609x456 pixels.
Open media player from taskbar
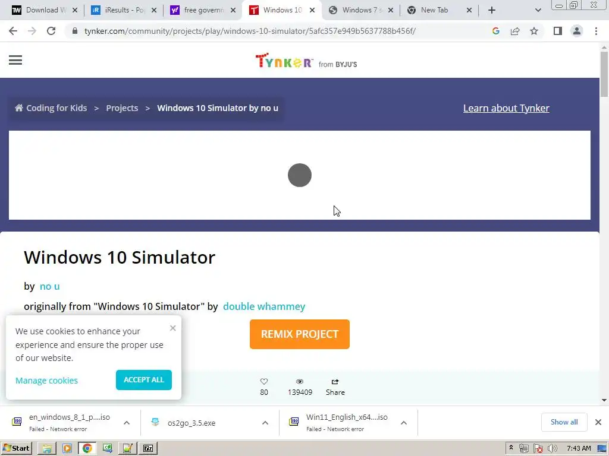click(67, 448)
